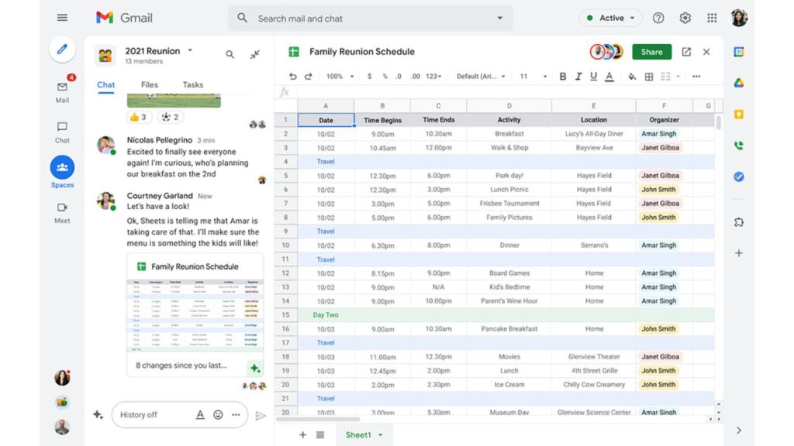Open Google Calendar from the side panel
Viewport: 794px width, 446px height.
pyautogui.click(x=738, y=52)
